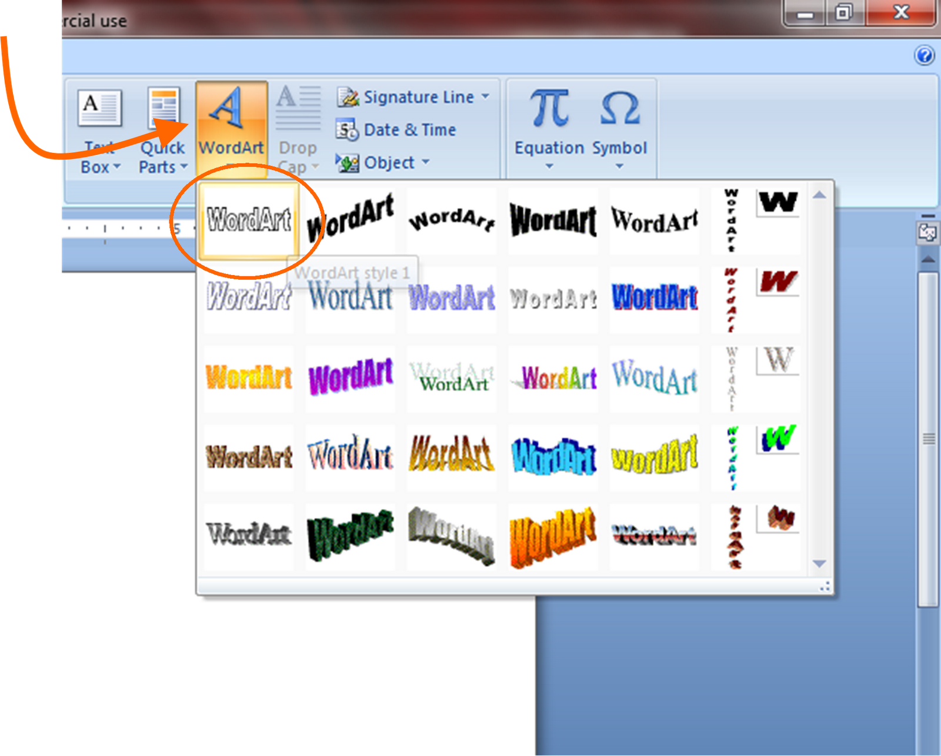Pick the vertical pale gray WordArt style
Screen dimensions: 941x756
pos(756,378)
